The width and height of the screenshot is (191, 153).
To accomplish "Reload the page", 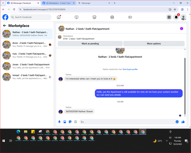I will (14, 10).
